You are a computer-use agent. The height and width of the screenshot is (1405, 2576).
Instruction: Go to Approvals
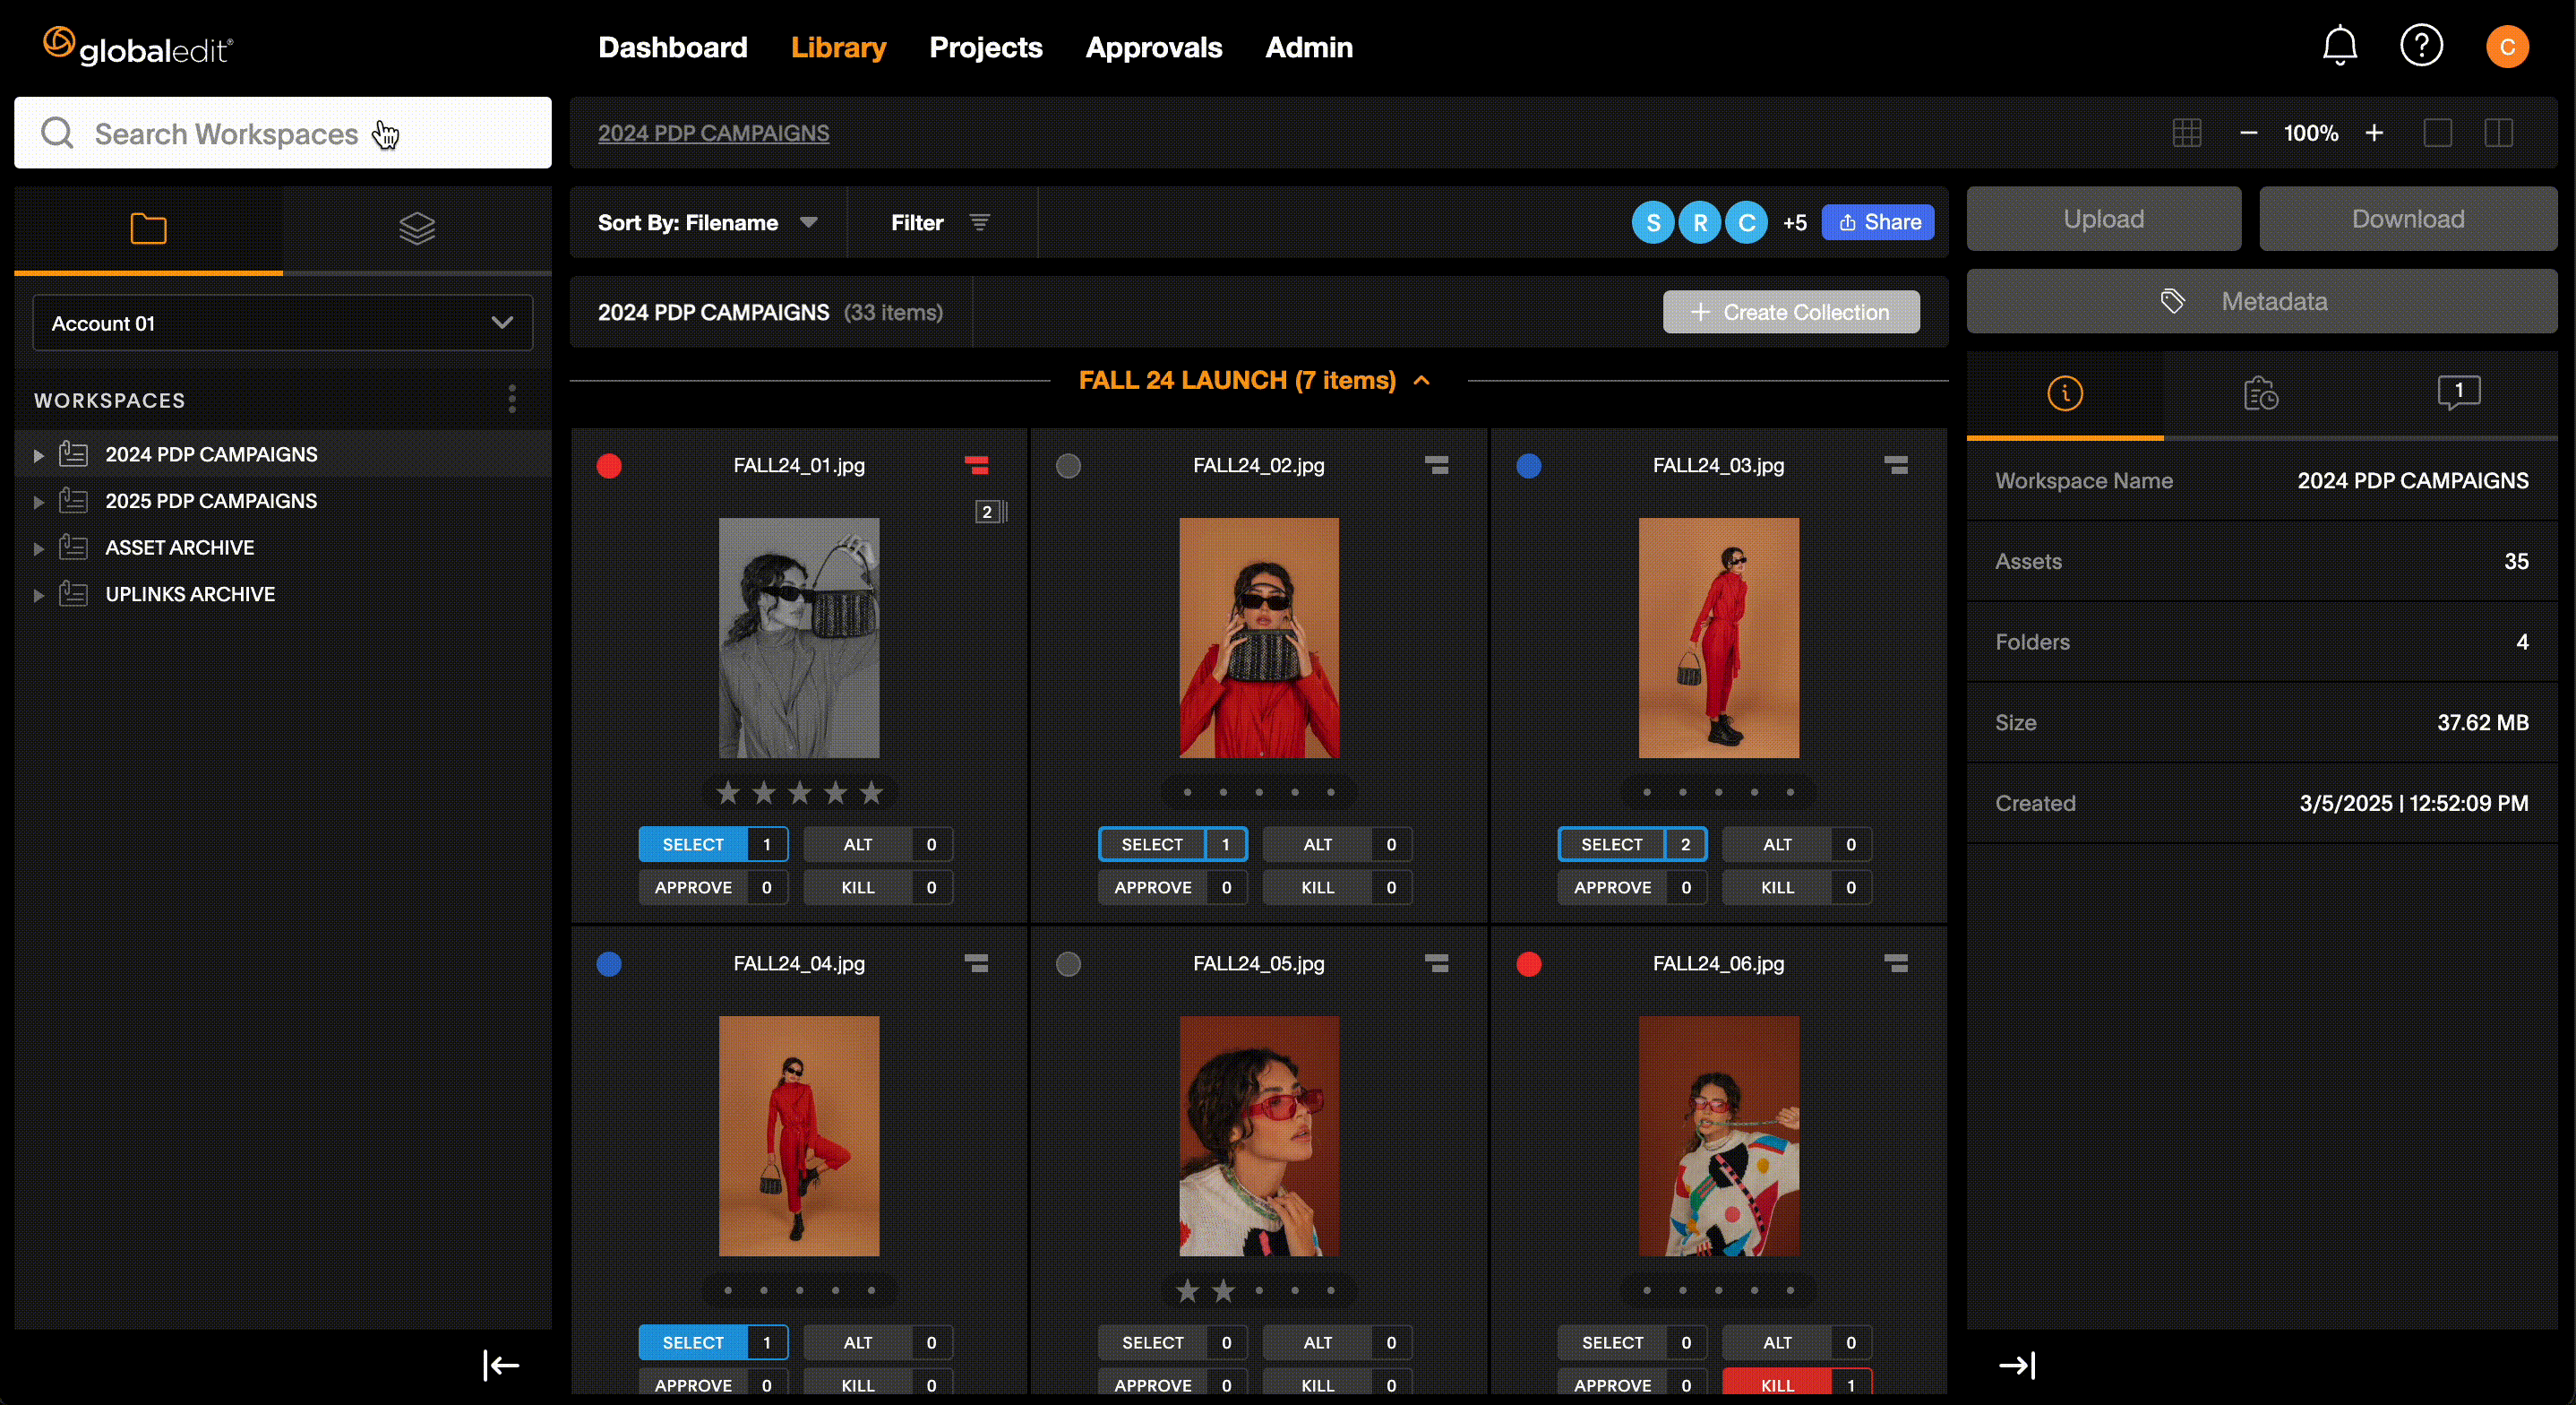tap(1153, 47)
